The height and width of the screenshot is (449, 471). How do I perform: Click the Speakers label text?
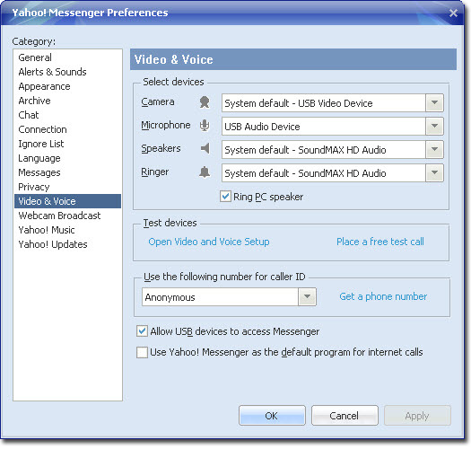point(161,148)
